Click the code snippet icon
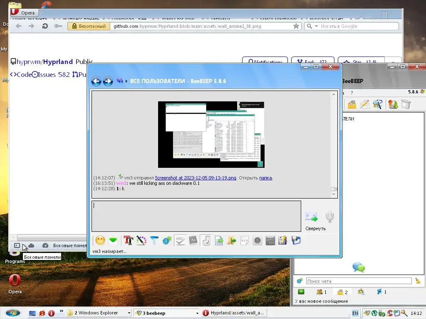The width and height of the screenshot is (426, 319). coord(245,240)
